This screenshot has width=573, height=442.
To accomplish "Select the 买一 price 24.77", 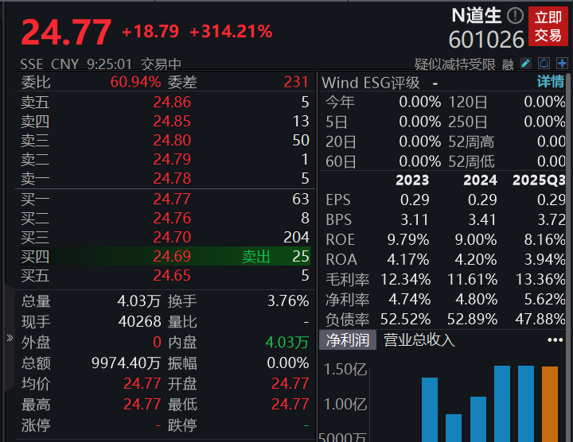I will tap(172, 199).
